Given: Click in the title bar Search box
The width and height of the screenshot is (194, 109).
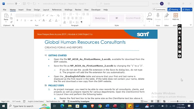Looking at the screenshot, I should pyautogui.click(x=123, y=4).
